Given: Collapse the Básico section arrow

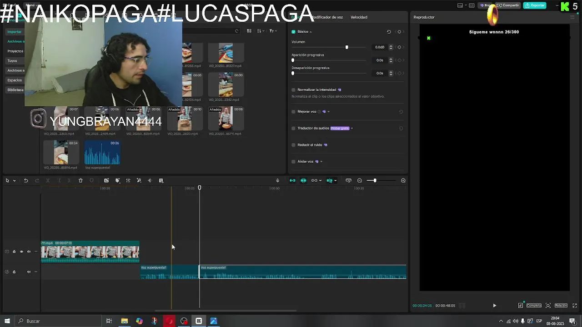Looking at the screenshot, I should pyautogui.click(x=311, y=32).
